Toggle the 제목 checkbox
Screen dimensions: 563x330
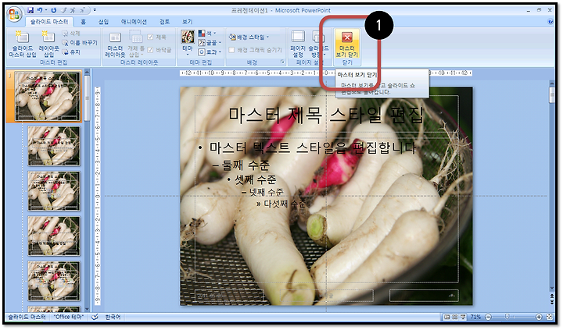[156, 37]
